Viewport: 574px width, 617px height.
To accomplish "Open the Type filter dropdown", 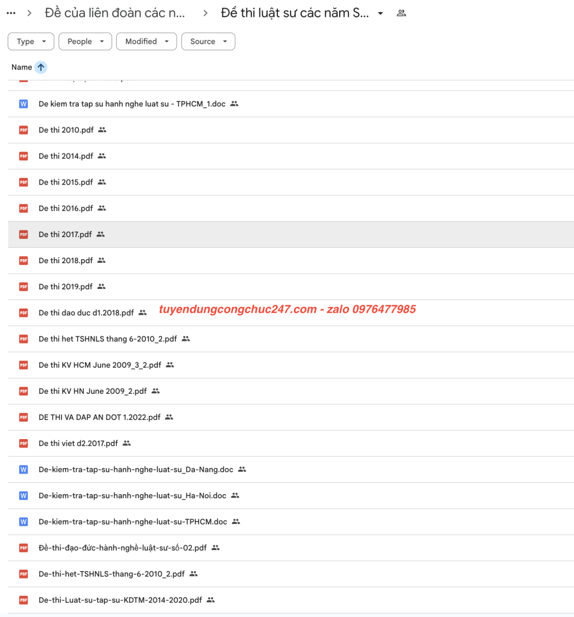I will [x=31, y=42].
